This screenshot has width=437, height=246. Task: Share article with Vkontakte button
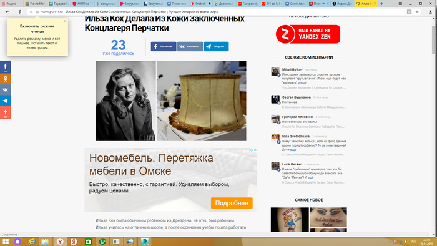[190, 47]
